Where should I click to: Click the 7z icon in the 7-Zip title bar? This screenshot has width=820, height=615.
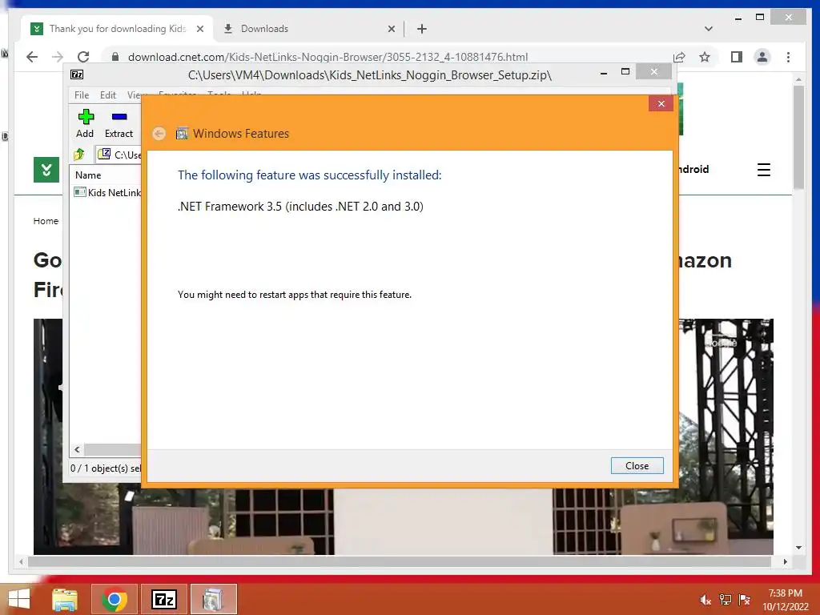(77, 74)
